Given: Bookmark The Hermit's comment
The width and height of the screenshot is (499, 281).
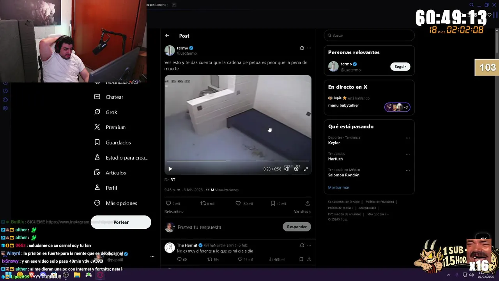Looking at the screenshot, I should (301, 259).
